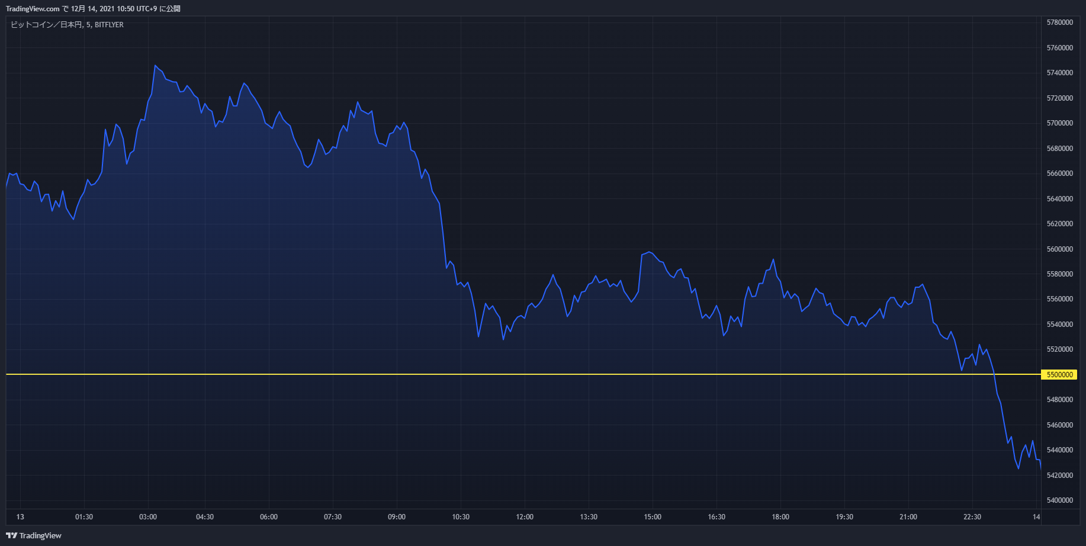This screenshot has height=546, width=1086.
Task: Click the 15:00 time axis label
Action: click(653, 517)
